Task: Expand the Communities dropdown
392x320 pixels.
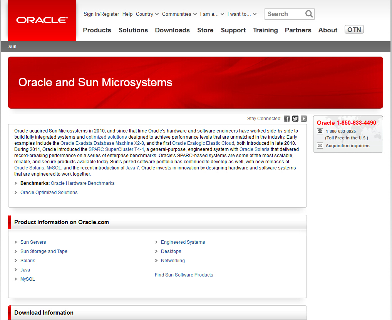Action: (179, 14)
